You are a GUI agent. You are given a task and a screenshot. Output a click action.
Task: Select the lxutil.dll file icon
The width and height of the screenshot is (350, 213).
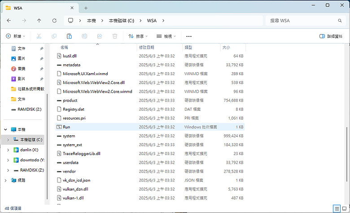[59, 56]
